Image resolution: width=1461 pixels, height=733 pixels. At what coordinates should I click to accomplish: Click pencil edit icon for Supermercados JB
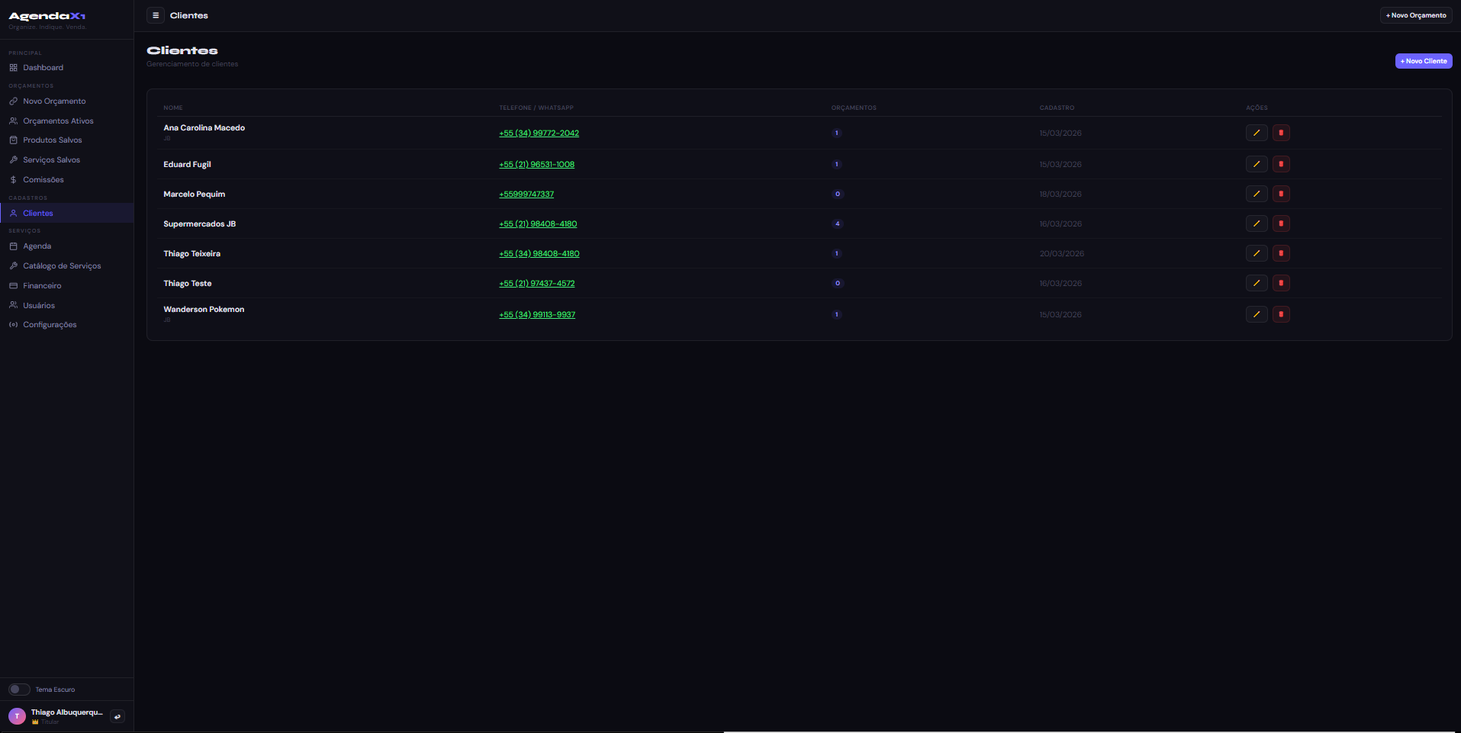[x=1256, y=223]
